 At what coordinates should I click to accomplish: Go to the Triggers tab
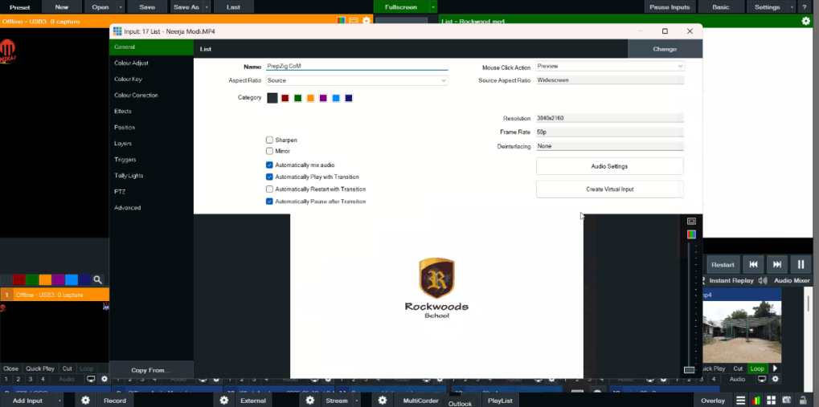pos(151,160)
